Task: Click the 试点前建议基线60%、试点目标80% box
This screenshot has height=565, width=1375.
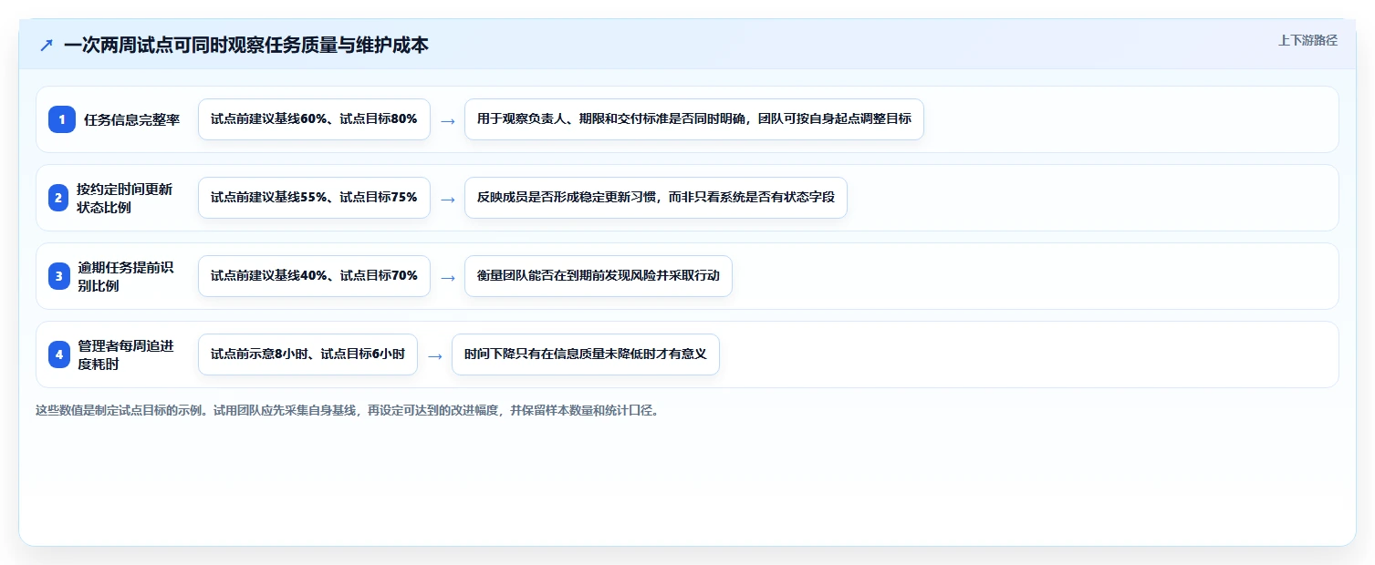Action: [314, 119]
